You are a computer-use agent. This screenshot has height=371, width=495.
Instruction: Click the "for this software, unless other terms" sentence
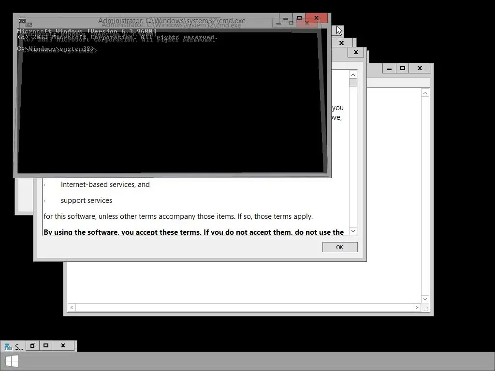coord(178,216)
